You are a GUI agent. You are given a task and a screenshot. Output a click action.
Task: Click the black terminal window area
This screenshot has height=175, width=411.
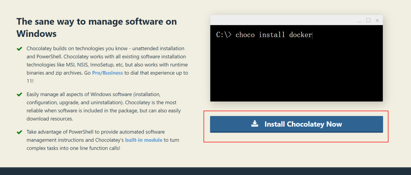point(296,63)
